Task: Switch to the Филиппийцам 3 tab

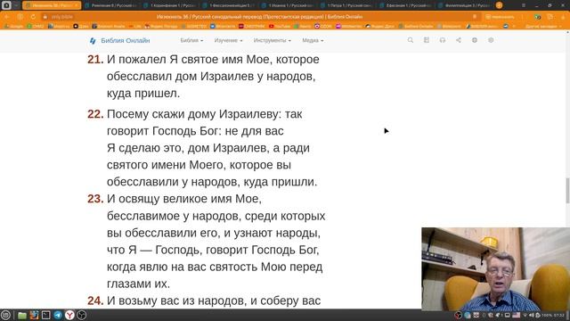Action: pyautogui.click(x=465, y=5)
